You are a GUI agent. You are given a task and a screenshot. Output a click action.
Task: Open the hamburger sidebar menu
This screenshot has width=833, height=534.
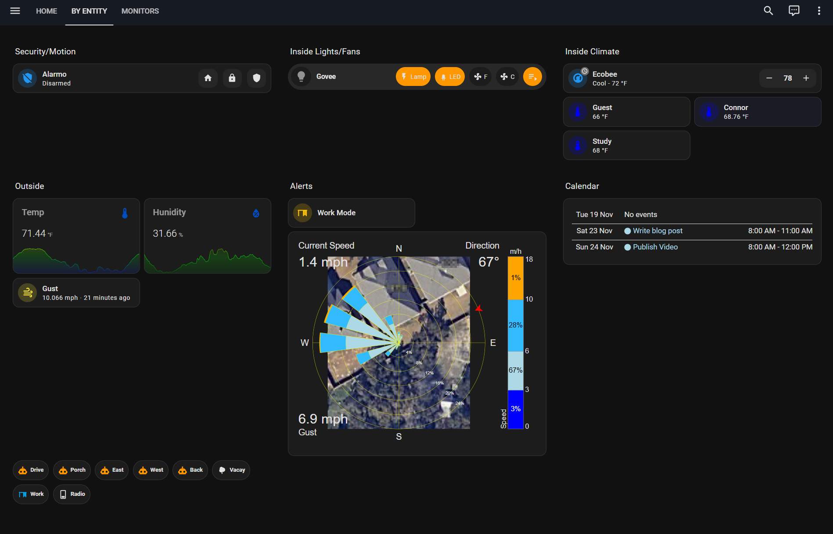(x=15, y=11)
